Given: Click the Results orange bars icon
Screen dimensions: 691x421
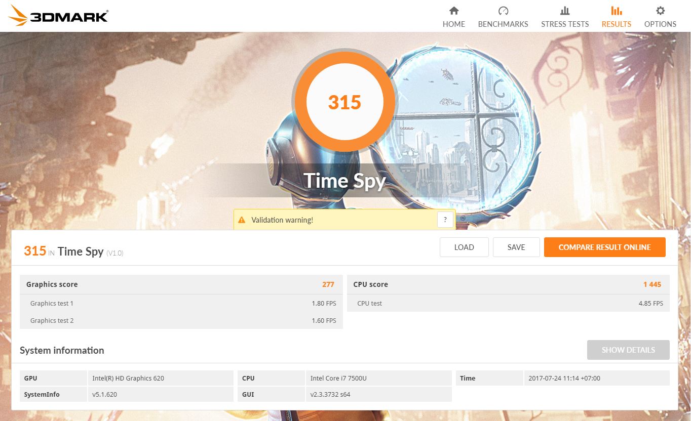Looking at the screenshot, I should pos(617,11).
